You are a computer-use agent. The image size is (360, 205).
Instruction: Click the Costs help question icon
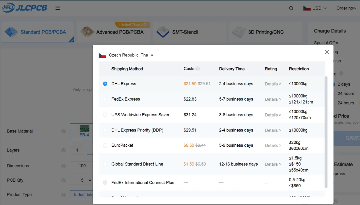point(198,69)
